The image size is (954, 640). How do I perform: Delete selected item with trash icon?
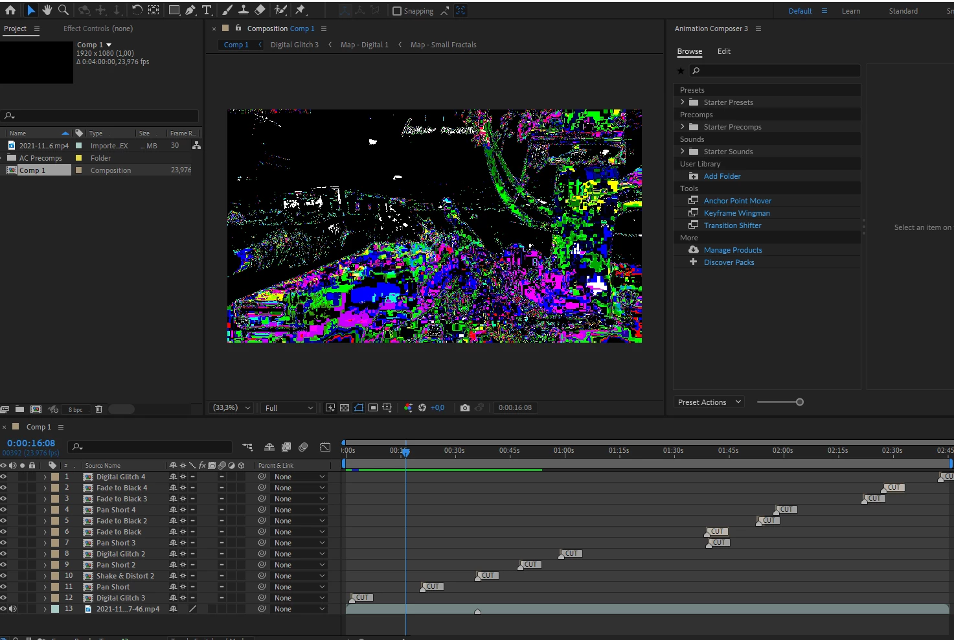tap(98, 409)
